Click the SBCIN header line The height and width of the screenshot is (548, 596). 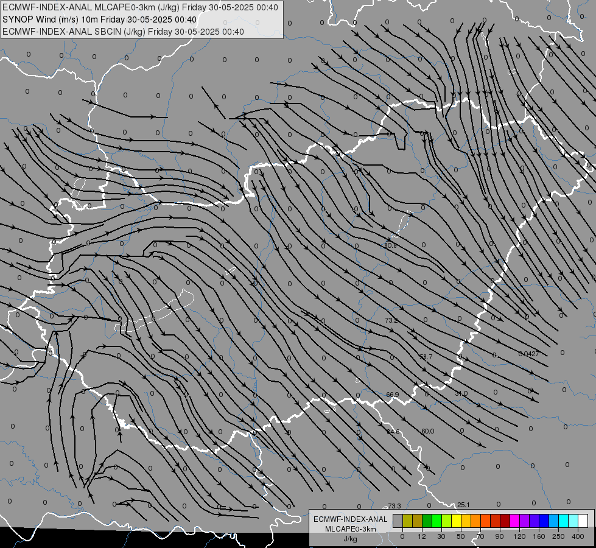point(123,32)
